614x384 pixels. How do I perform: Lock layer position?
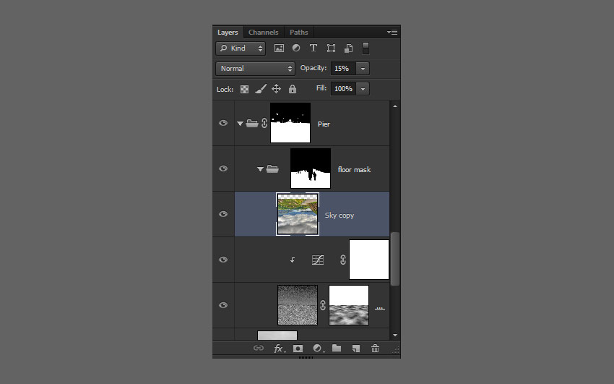[x=276, y=89]
